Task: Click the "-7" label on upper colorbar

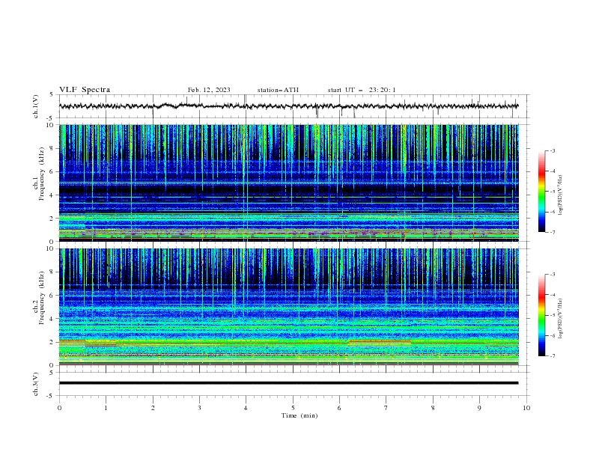Action: point(552,233)
